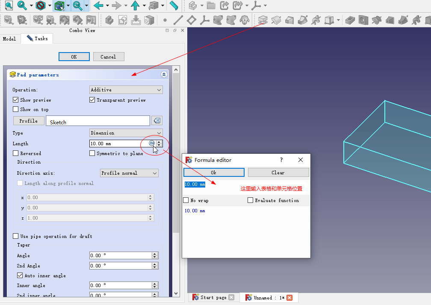The height and width of the screenshot is (305, 431).
Task: Click the Clone sheep icon
Action: (x=245, y=20)
